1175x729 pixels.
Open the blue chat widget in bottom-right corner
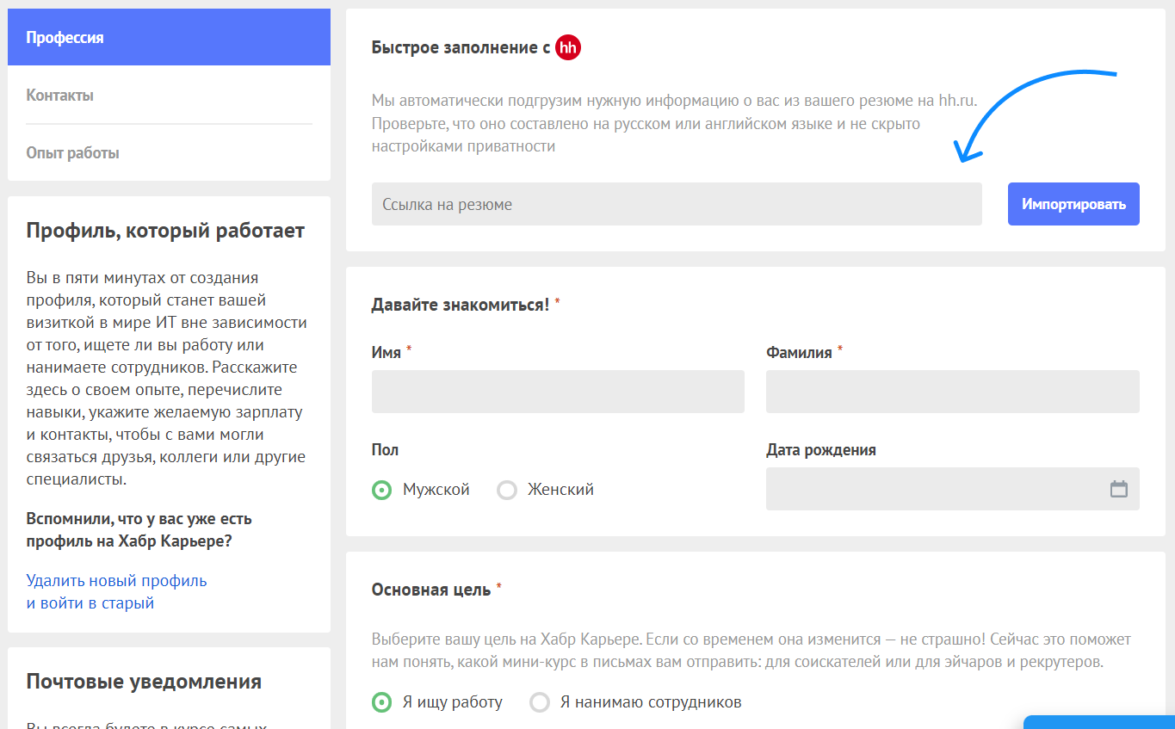pyautogui.click(x=1098, y=721)
